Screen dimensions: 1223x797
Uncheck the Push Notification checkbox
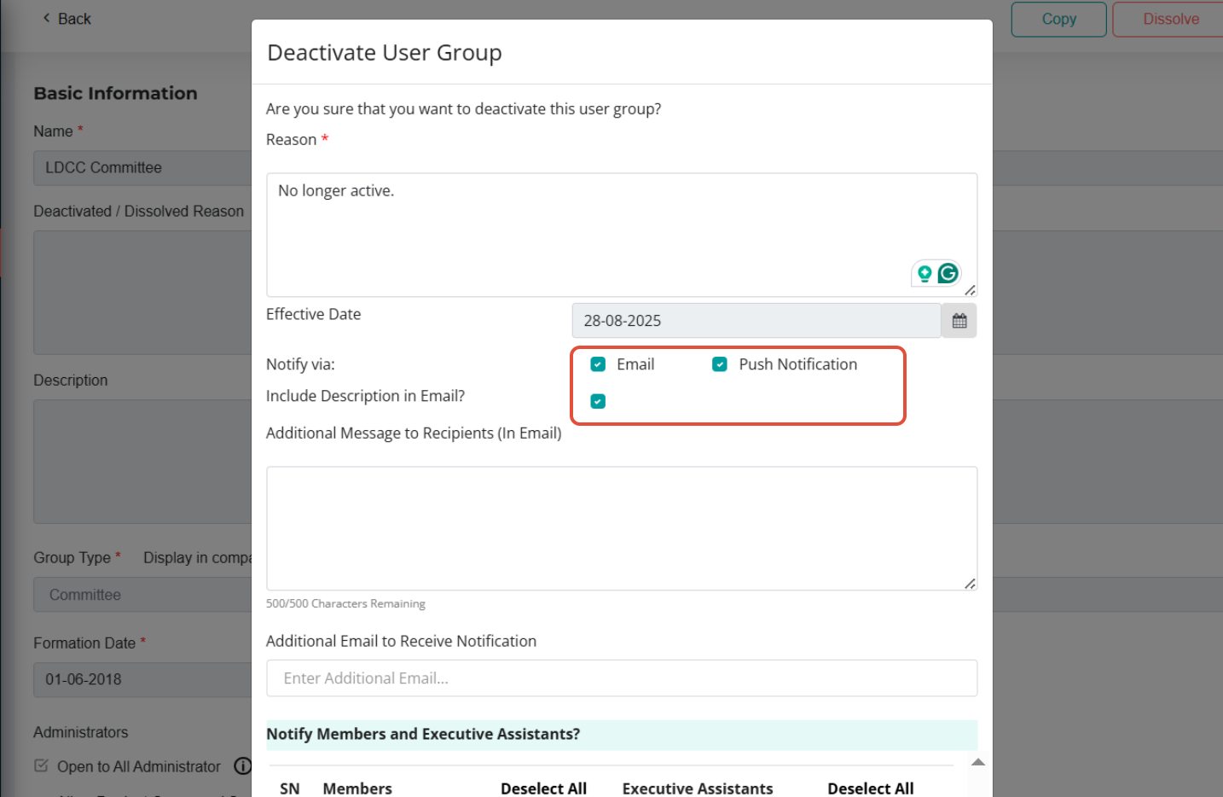[720, 364]
